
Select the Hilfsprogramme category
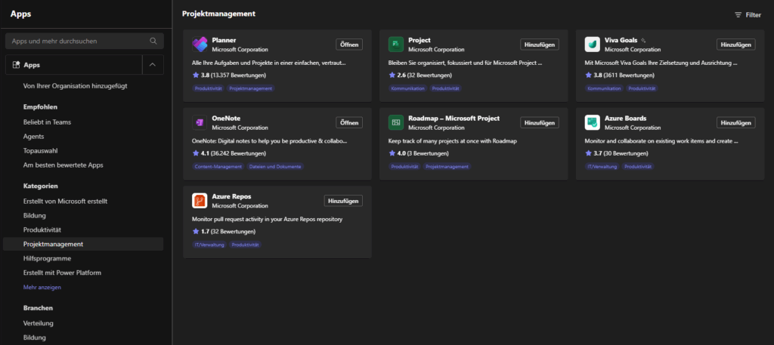(x=47, y=258)
